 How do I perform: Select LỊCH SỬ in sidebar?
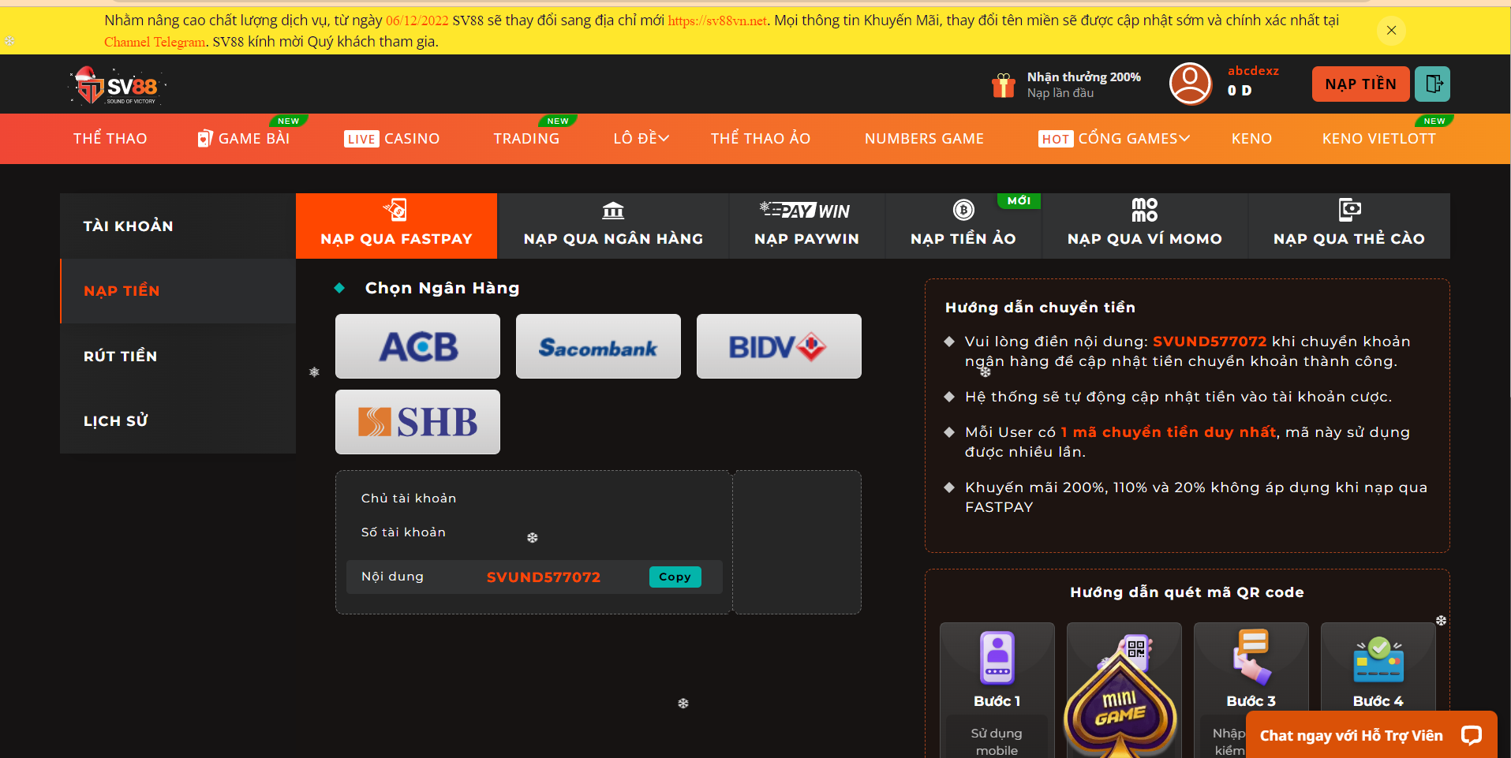[x=178, y=421]
